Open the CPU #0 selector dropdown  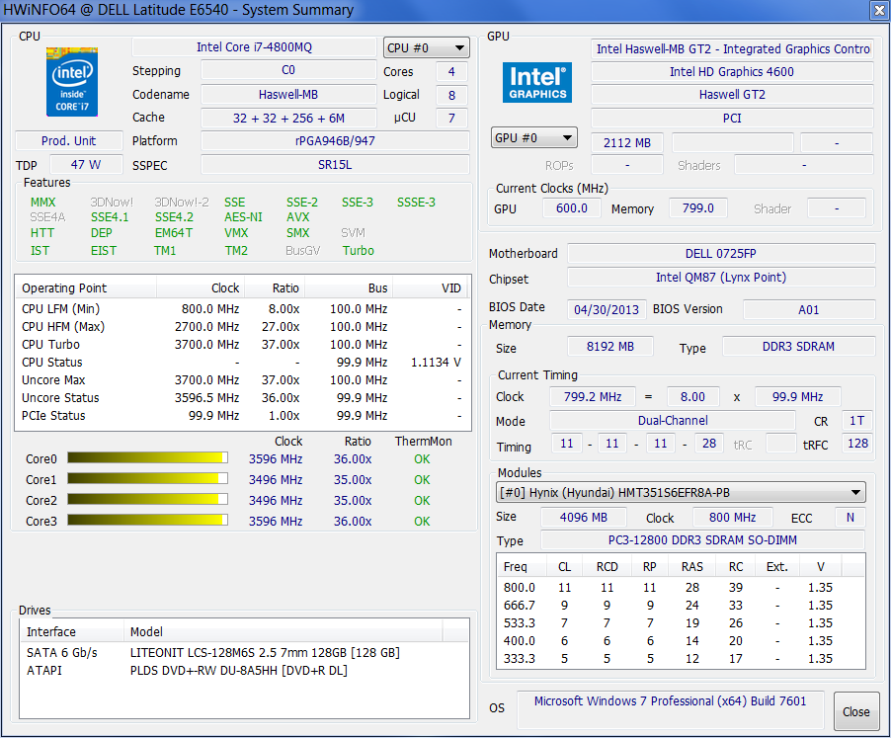tap(426, 48)
